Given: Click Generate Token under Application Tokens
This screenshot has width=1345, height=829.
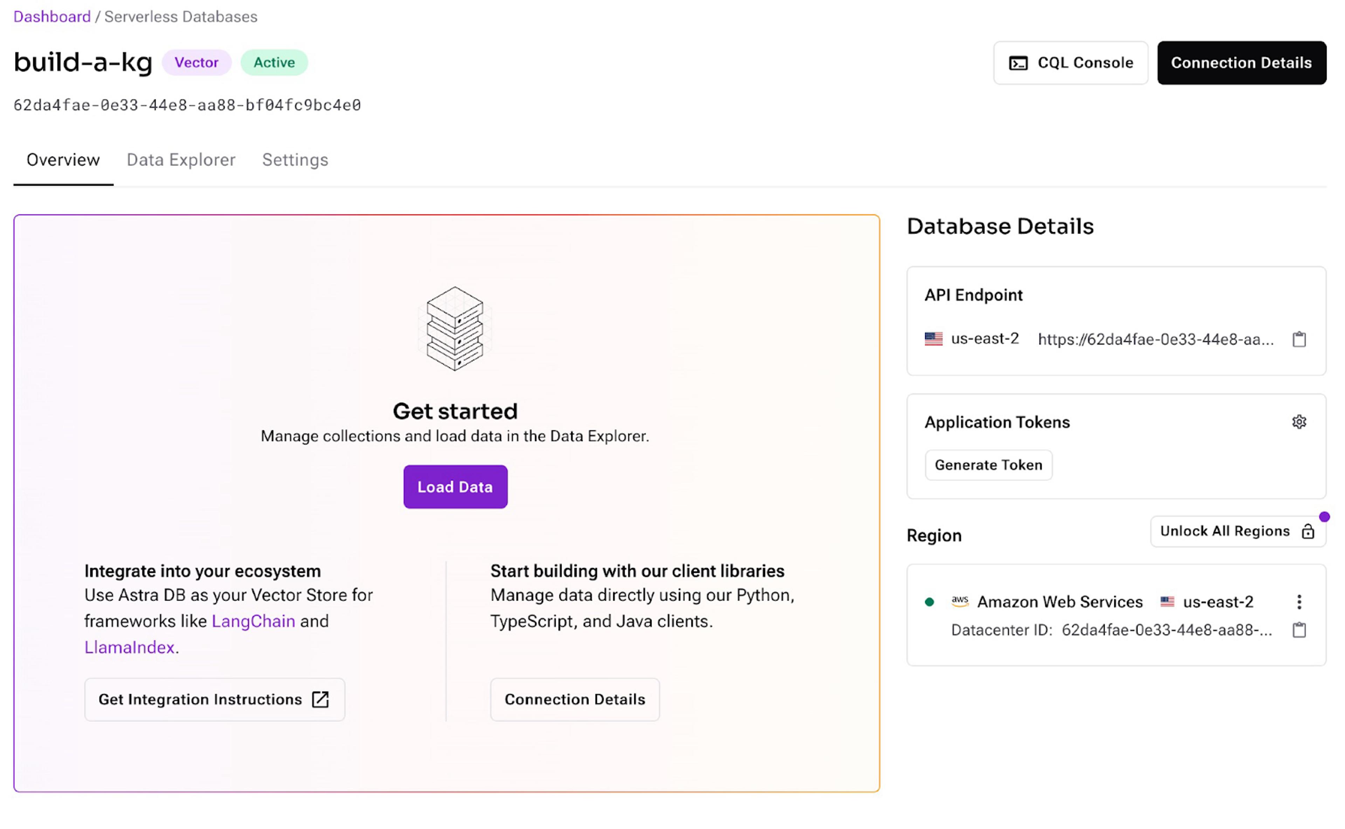Looking at the screenshot, I should coord(988,464).
